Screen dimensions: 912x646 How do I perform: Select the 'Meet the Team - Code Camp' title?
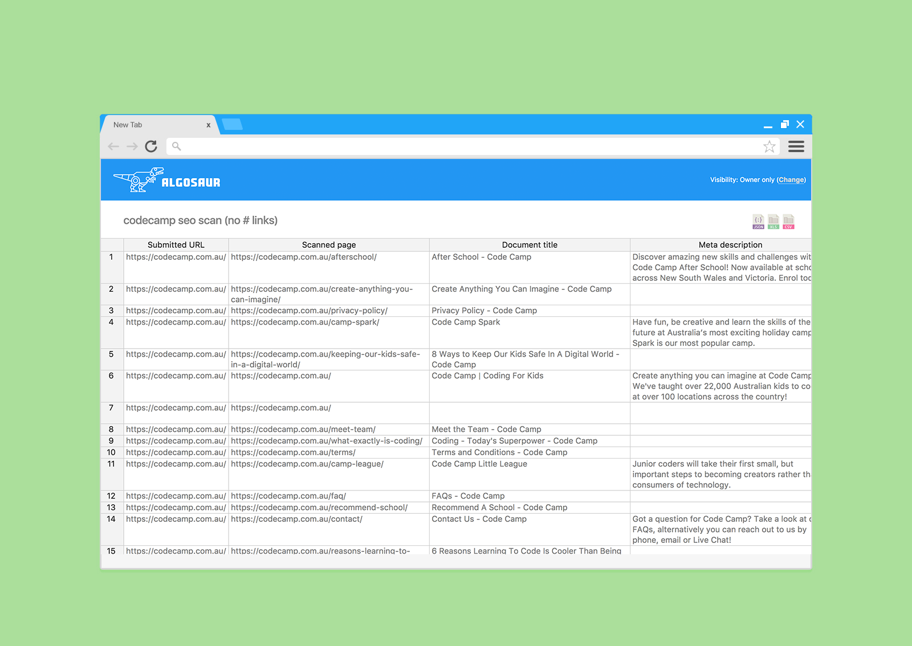click(x=486, y=430)
